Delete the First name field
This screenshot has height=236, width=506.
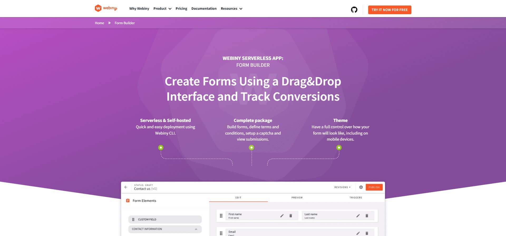(291, 216)
